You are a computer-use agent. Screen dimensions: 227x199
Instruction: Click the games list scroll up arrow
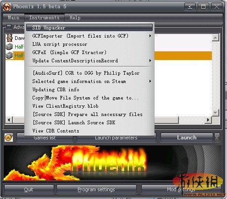point(216,38)
